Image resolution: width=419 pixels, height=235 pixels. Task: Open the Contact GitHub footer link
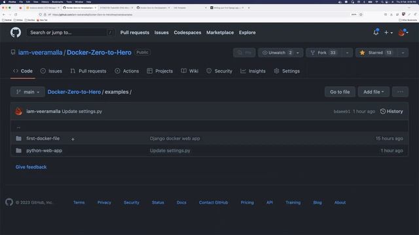click(213, 202)
